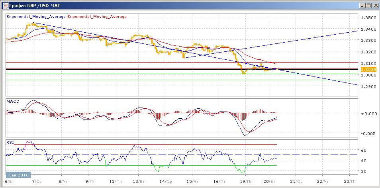Image resolution: width=380 pixels, height=188 pixels.
Task: Select the RSI indicator panel label
Action: point(10,142)
